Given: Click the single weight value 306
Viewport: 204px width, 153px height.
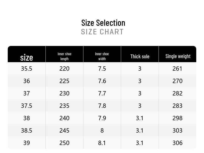Looking at the screenshot, I should click(177, 143).
